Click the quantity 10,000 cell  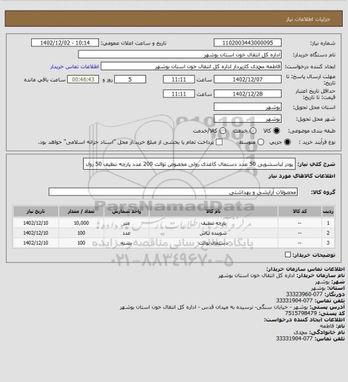click(81, 223)
